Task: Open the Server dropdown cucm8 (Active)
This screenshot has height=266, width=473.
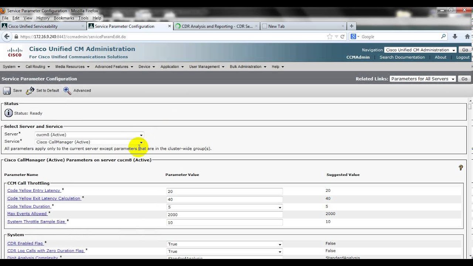Action: 89,135
